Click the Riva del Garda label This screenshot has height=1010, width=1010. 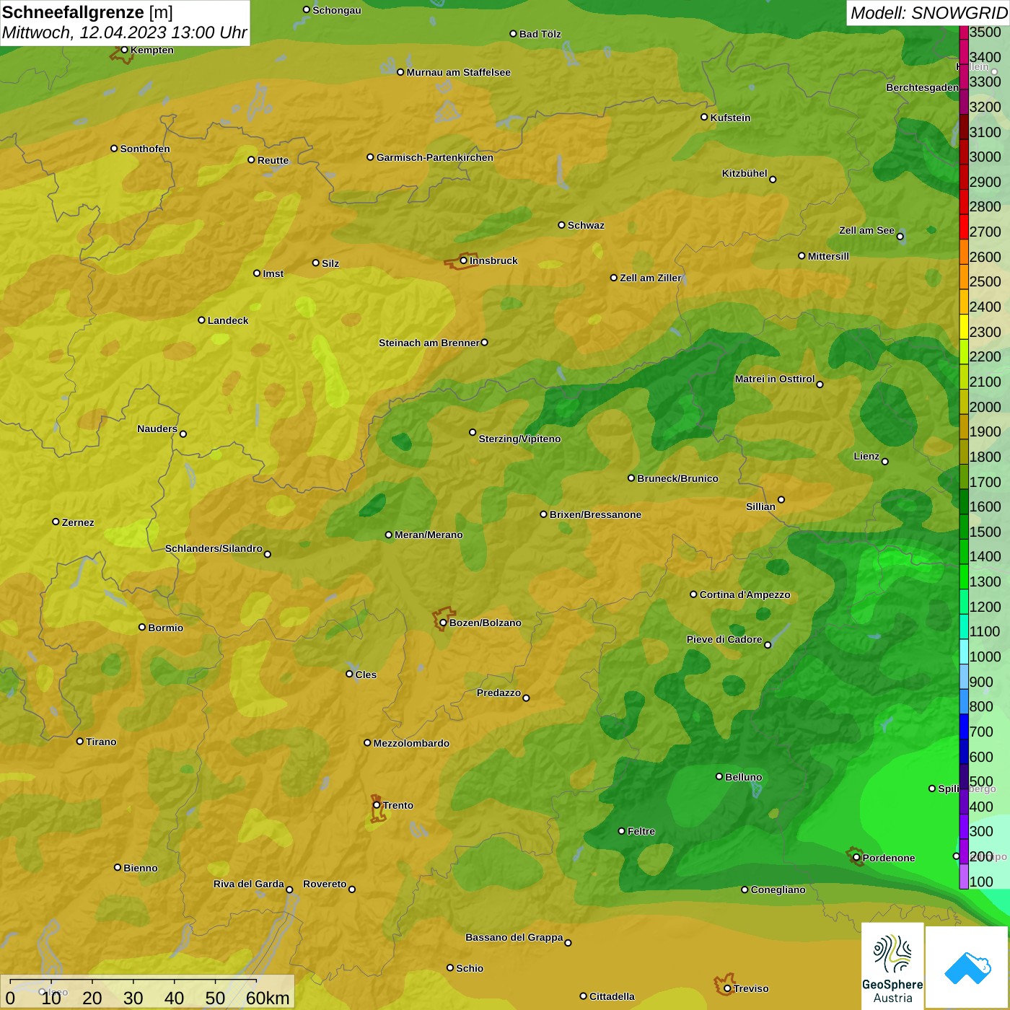click(x=248, y=884)
